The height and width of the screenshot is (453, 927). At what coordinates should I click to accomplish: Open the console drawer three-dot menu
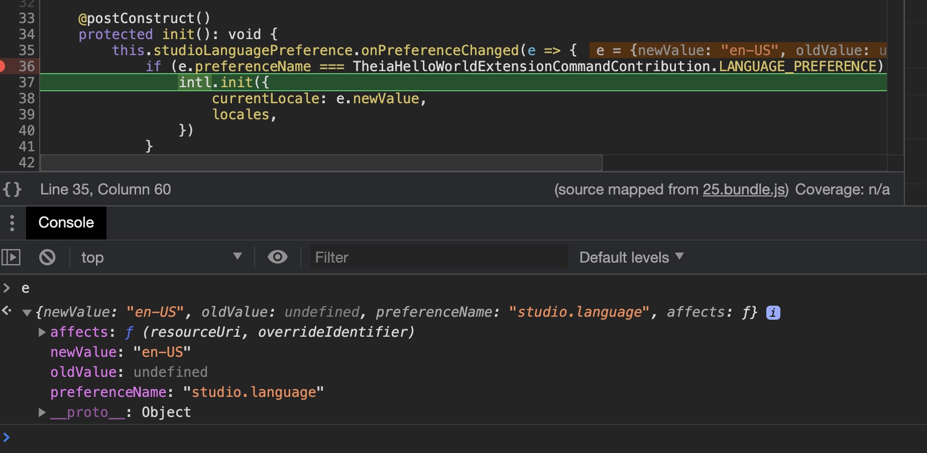[12, 223]
